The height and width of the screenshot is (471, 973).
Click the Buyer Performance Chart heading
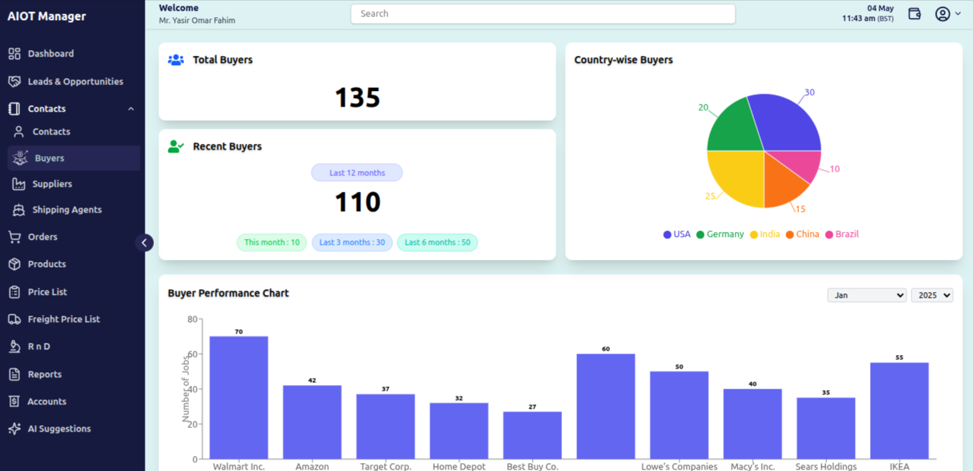pos(228,293)
